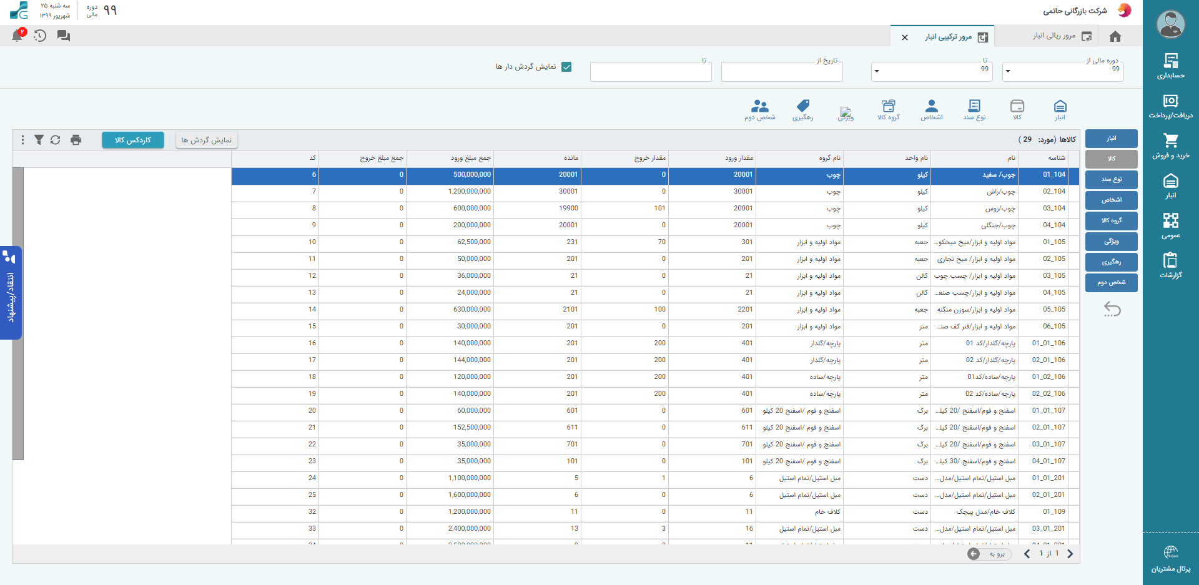Open the table more-options kebab menu
Viewport: 1199px width, 585px height.
22,140
